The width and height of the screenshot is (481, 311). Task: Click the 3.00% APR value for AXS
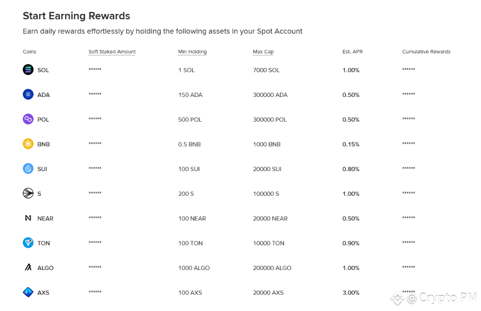[351, 293]
